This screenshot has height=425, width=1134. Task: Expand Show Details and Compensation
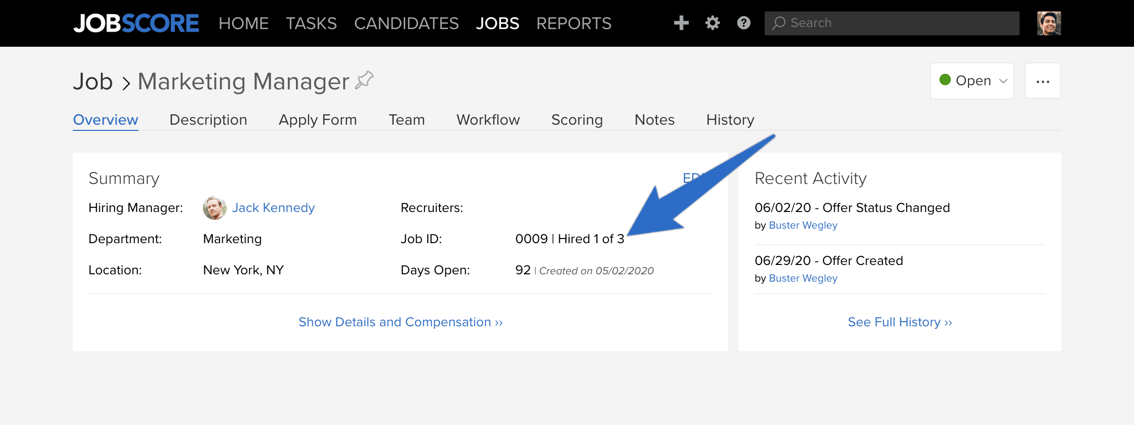401,322
